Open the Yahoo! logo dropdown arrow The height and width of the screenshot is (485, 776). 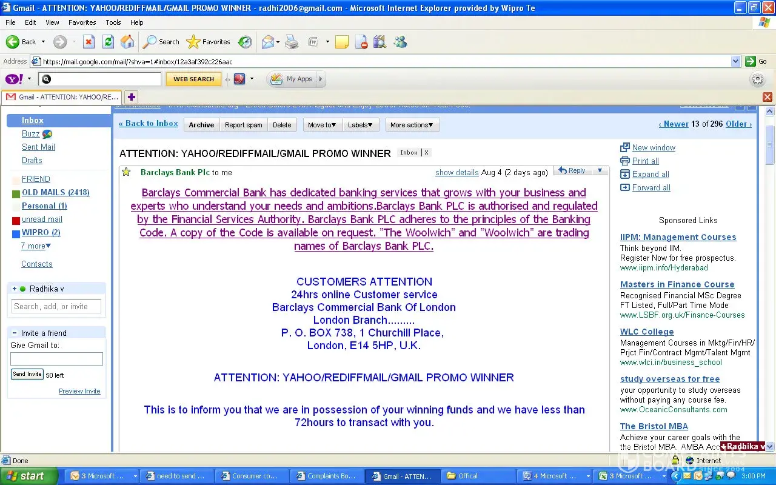(28, 79)
